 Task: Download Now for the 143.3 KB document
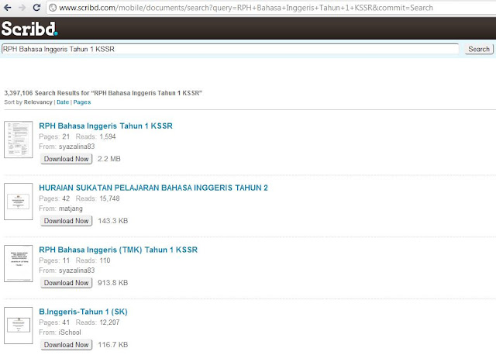[x=67, y=221]
